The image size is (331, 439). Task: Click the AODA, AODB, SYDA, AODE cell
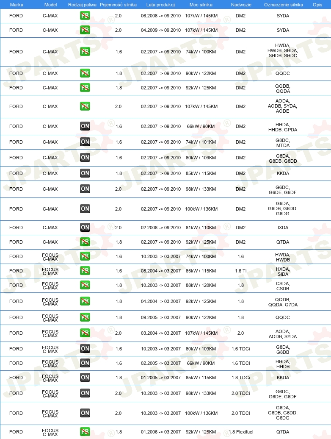point(283,106)
